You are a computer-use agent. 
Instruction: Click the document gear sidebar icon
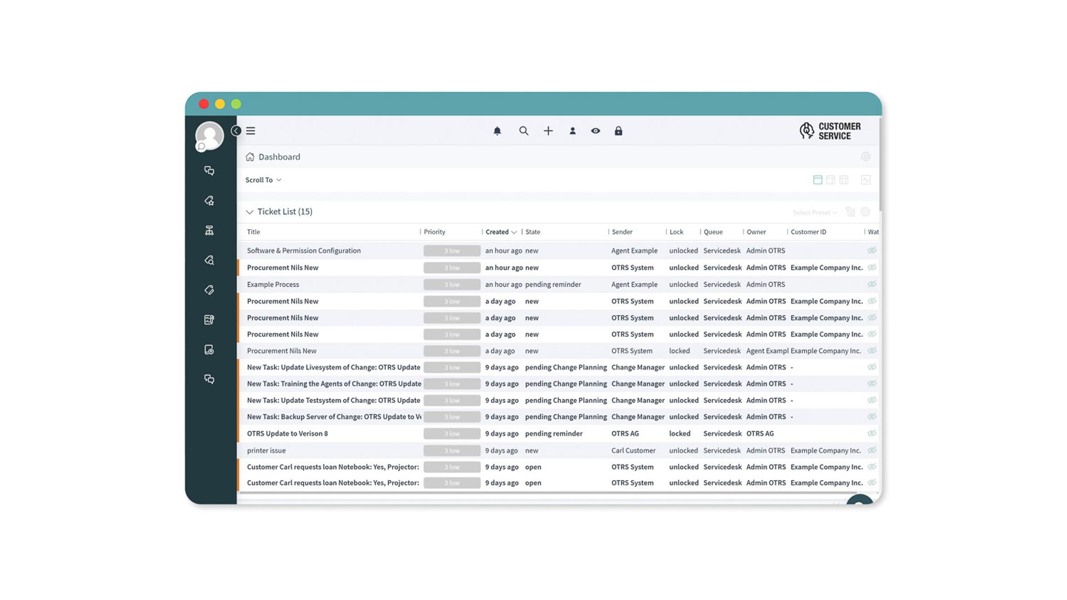point(210,349)
